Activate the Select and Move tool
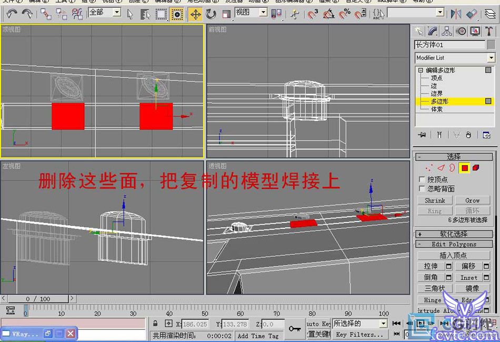 195,14
